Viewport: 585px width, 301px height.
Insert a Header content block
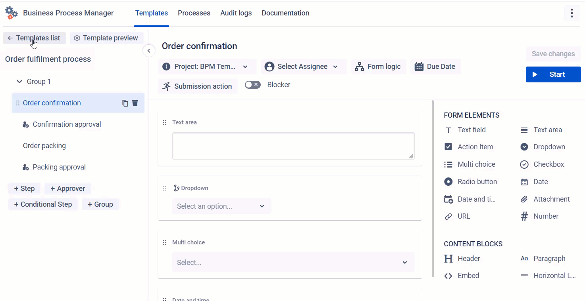click(462, 258)
